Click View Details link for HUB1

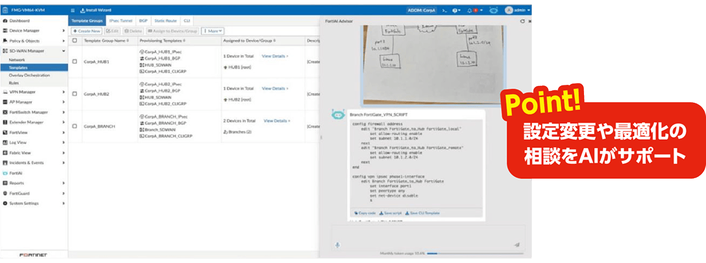coord(275,56)
